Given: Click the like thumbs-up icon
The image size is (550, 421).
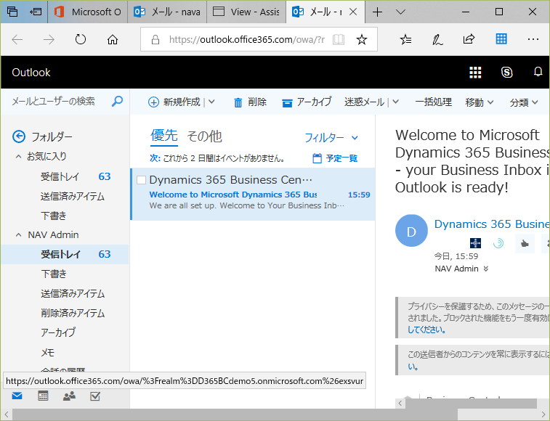Looking at the screenshot, I should [525, 243].
